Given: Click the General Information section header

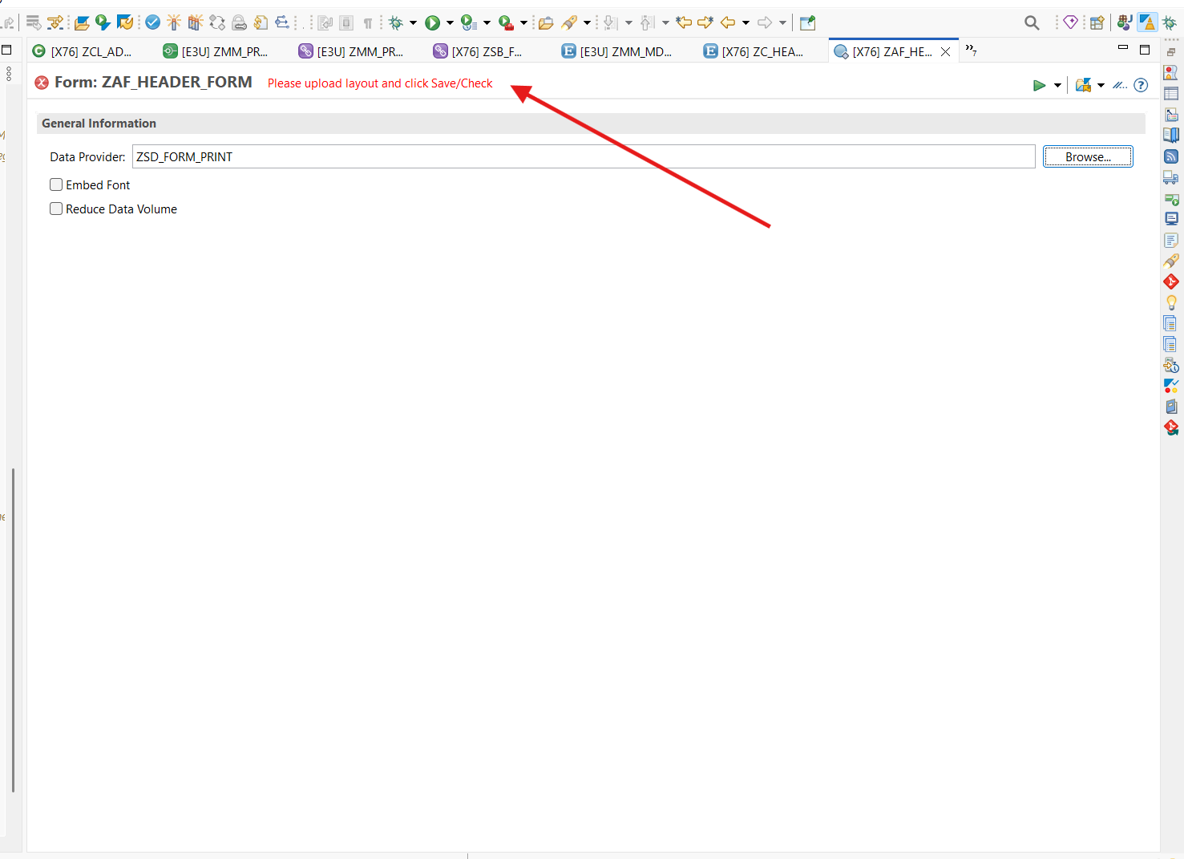Looking at the screenshot, I should click(x=591, y=124).
